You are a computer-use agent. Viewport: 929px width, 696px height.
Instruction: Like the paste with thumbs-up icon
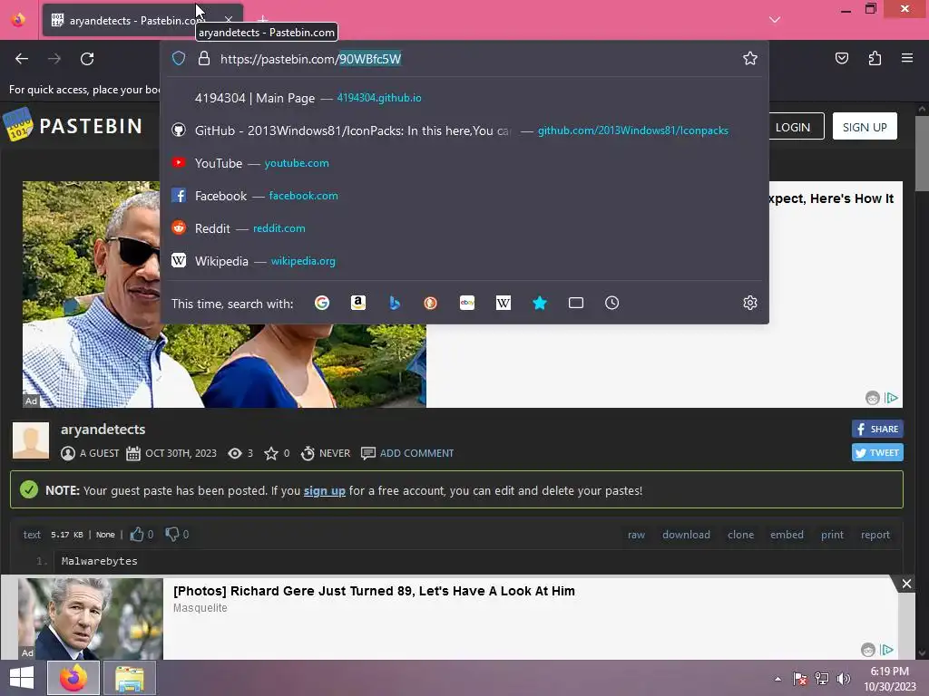(137, 535)
